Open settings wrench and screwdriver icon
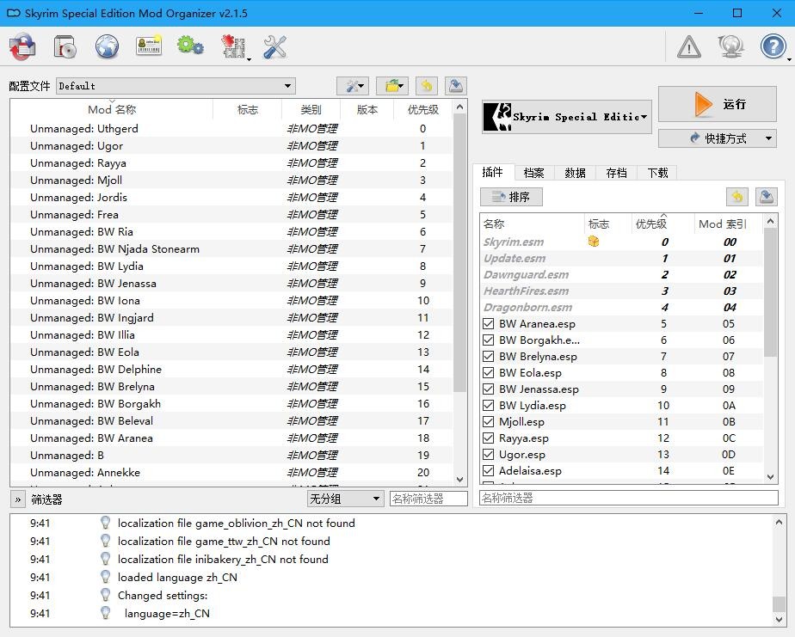 click(x=275, y=46)
